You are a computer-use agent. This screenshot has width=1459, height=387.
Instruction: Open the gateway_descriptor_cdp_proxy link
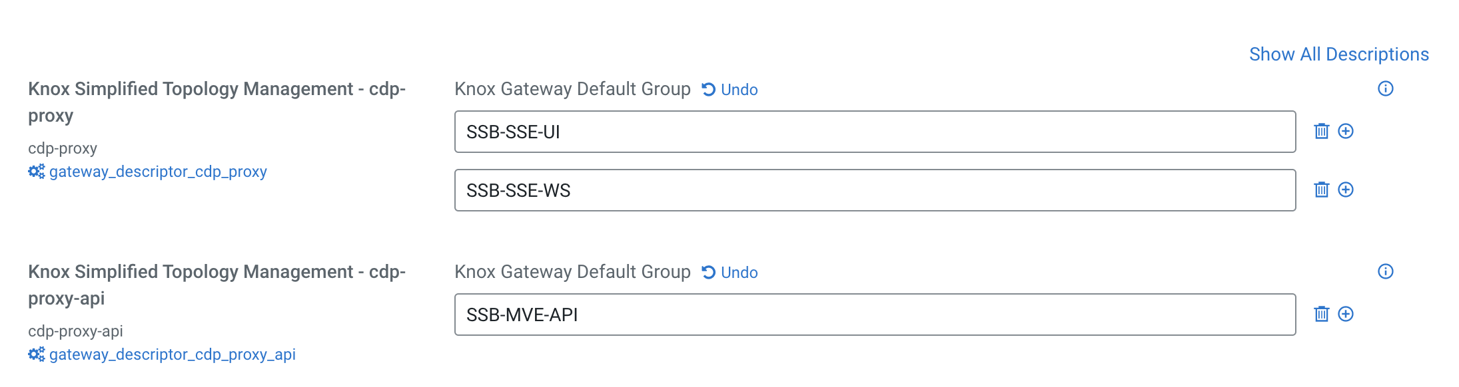coord(158,172)
